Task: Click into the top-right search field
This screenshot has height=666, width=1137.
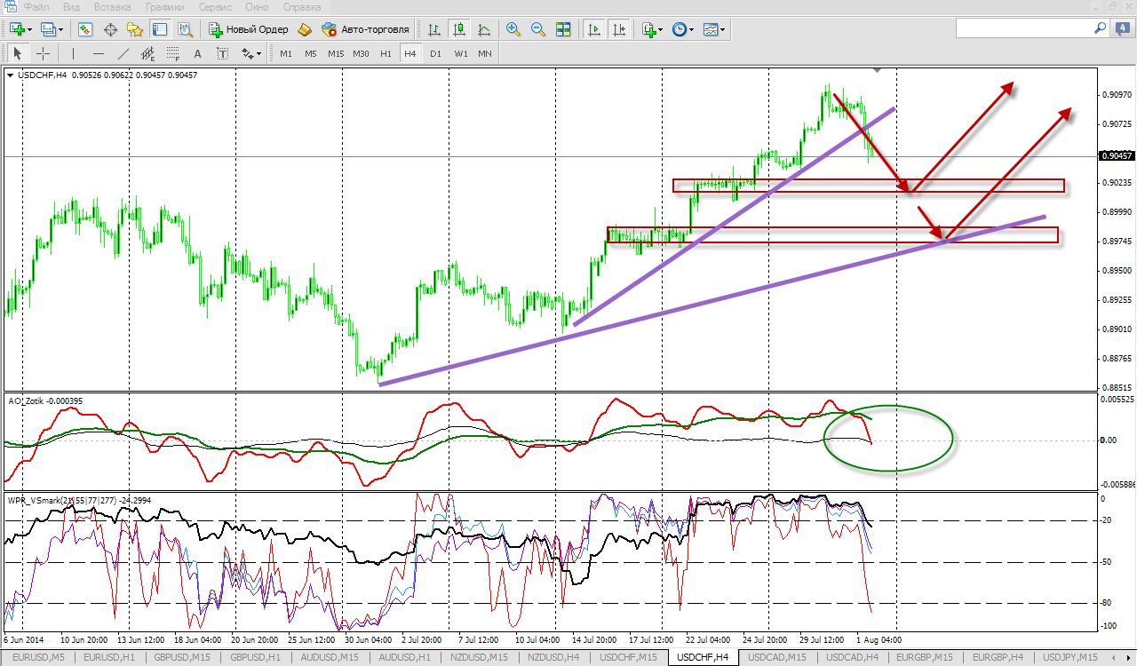Action: click(1022, 29)
